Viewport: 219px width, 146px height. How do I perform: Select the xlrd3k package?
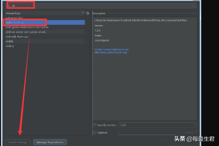coord(9,42)
